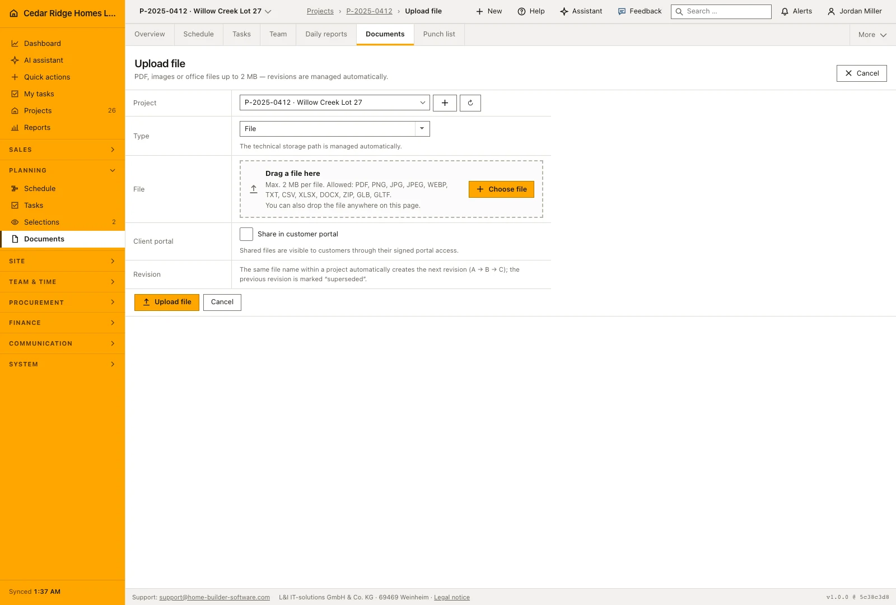
Task: Click the refresh icon beside Project field
Action: (x=470, y=103)
